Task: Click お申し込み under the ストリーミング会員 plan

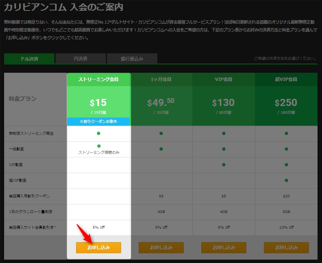Action: [98, 248]
